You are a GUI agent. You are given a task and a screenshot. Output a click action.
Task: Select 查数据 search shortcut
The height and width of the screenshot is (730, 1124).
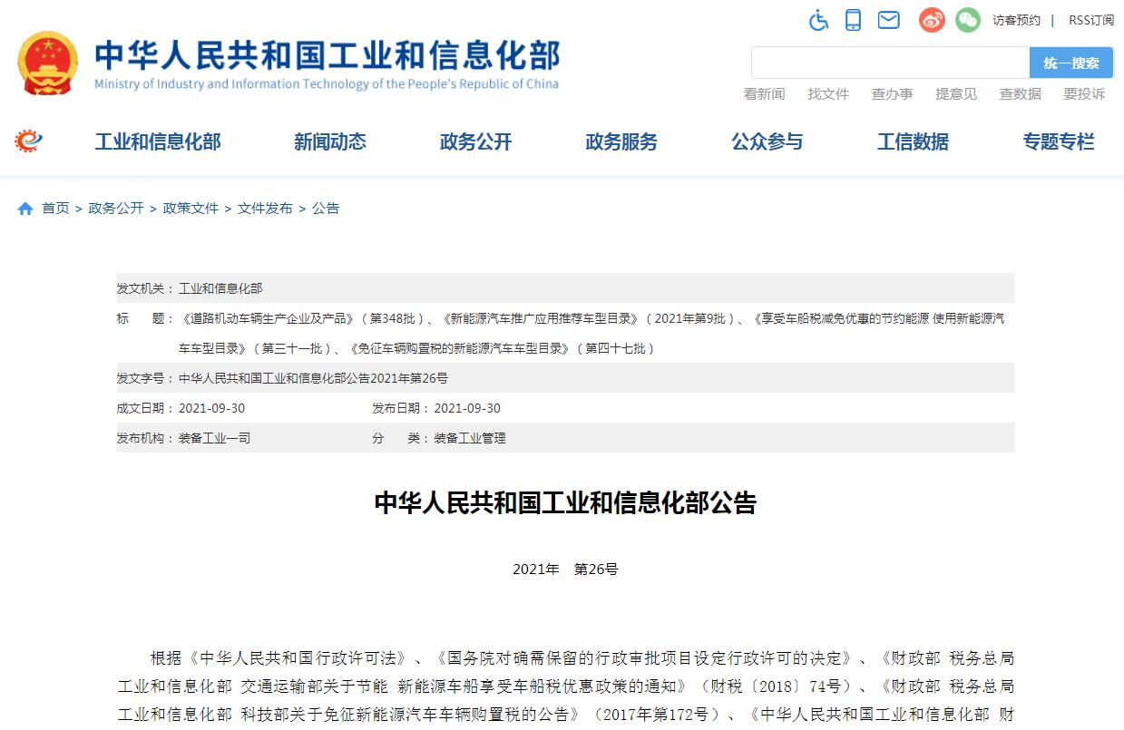pyautogui.click(x=1021, y=93)
